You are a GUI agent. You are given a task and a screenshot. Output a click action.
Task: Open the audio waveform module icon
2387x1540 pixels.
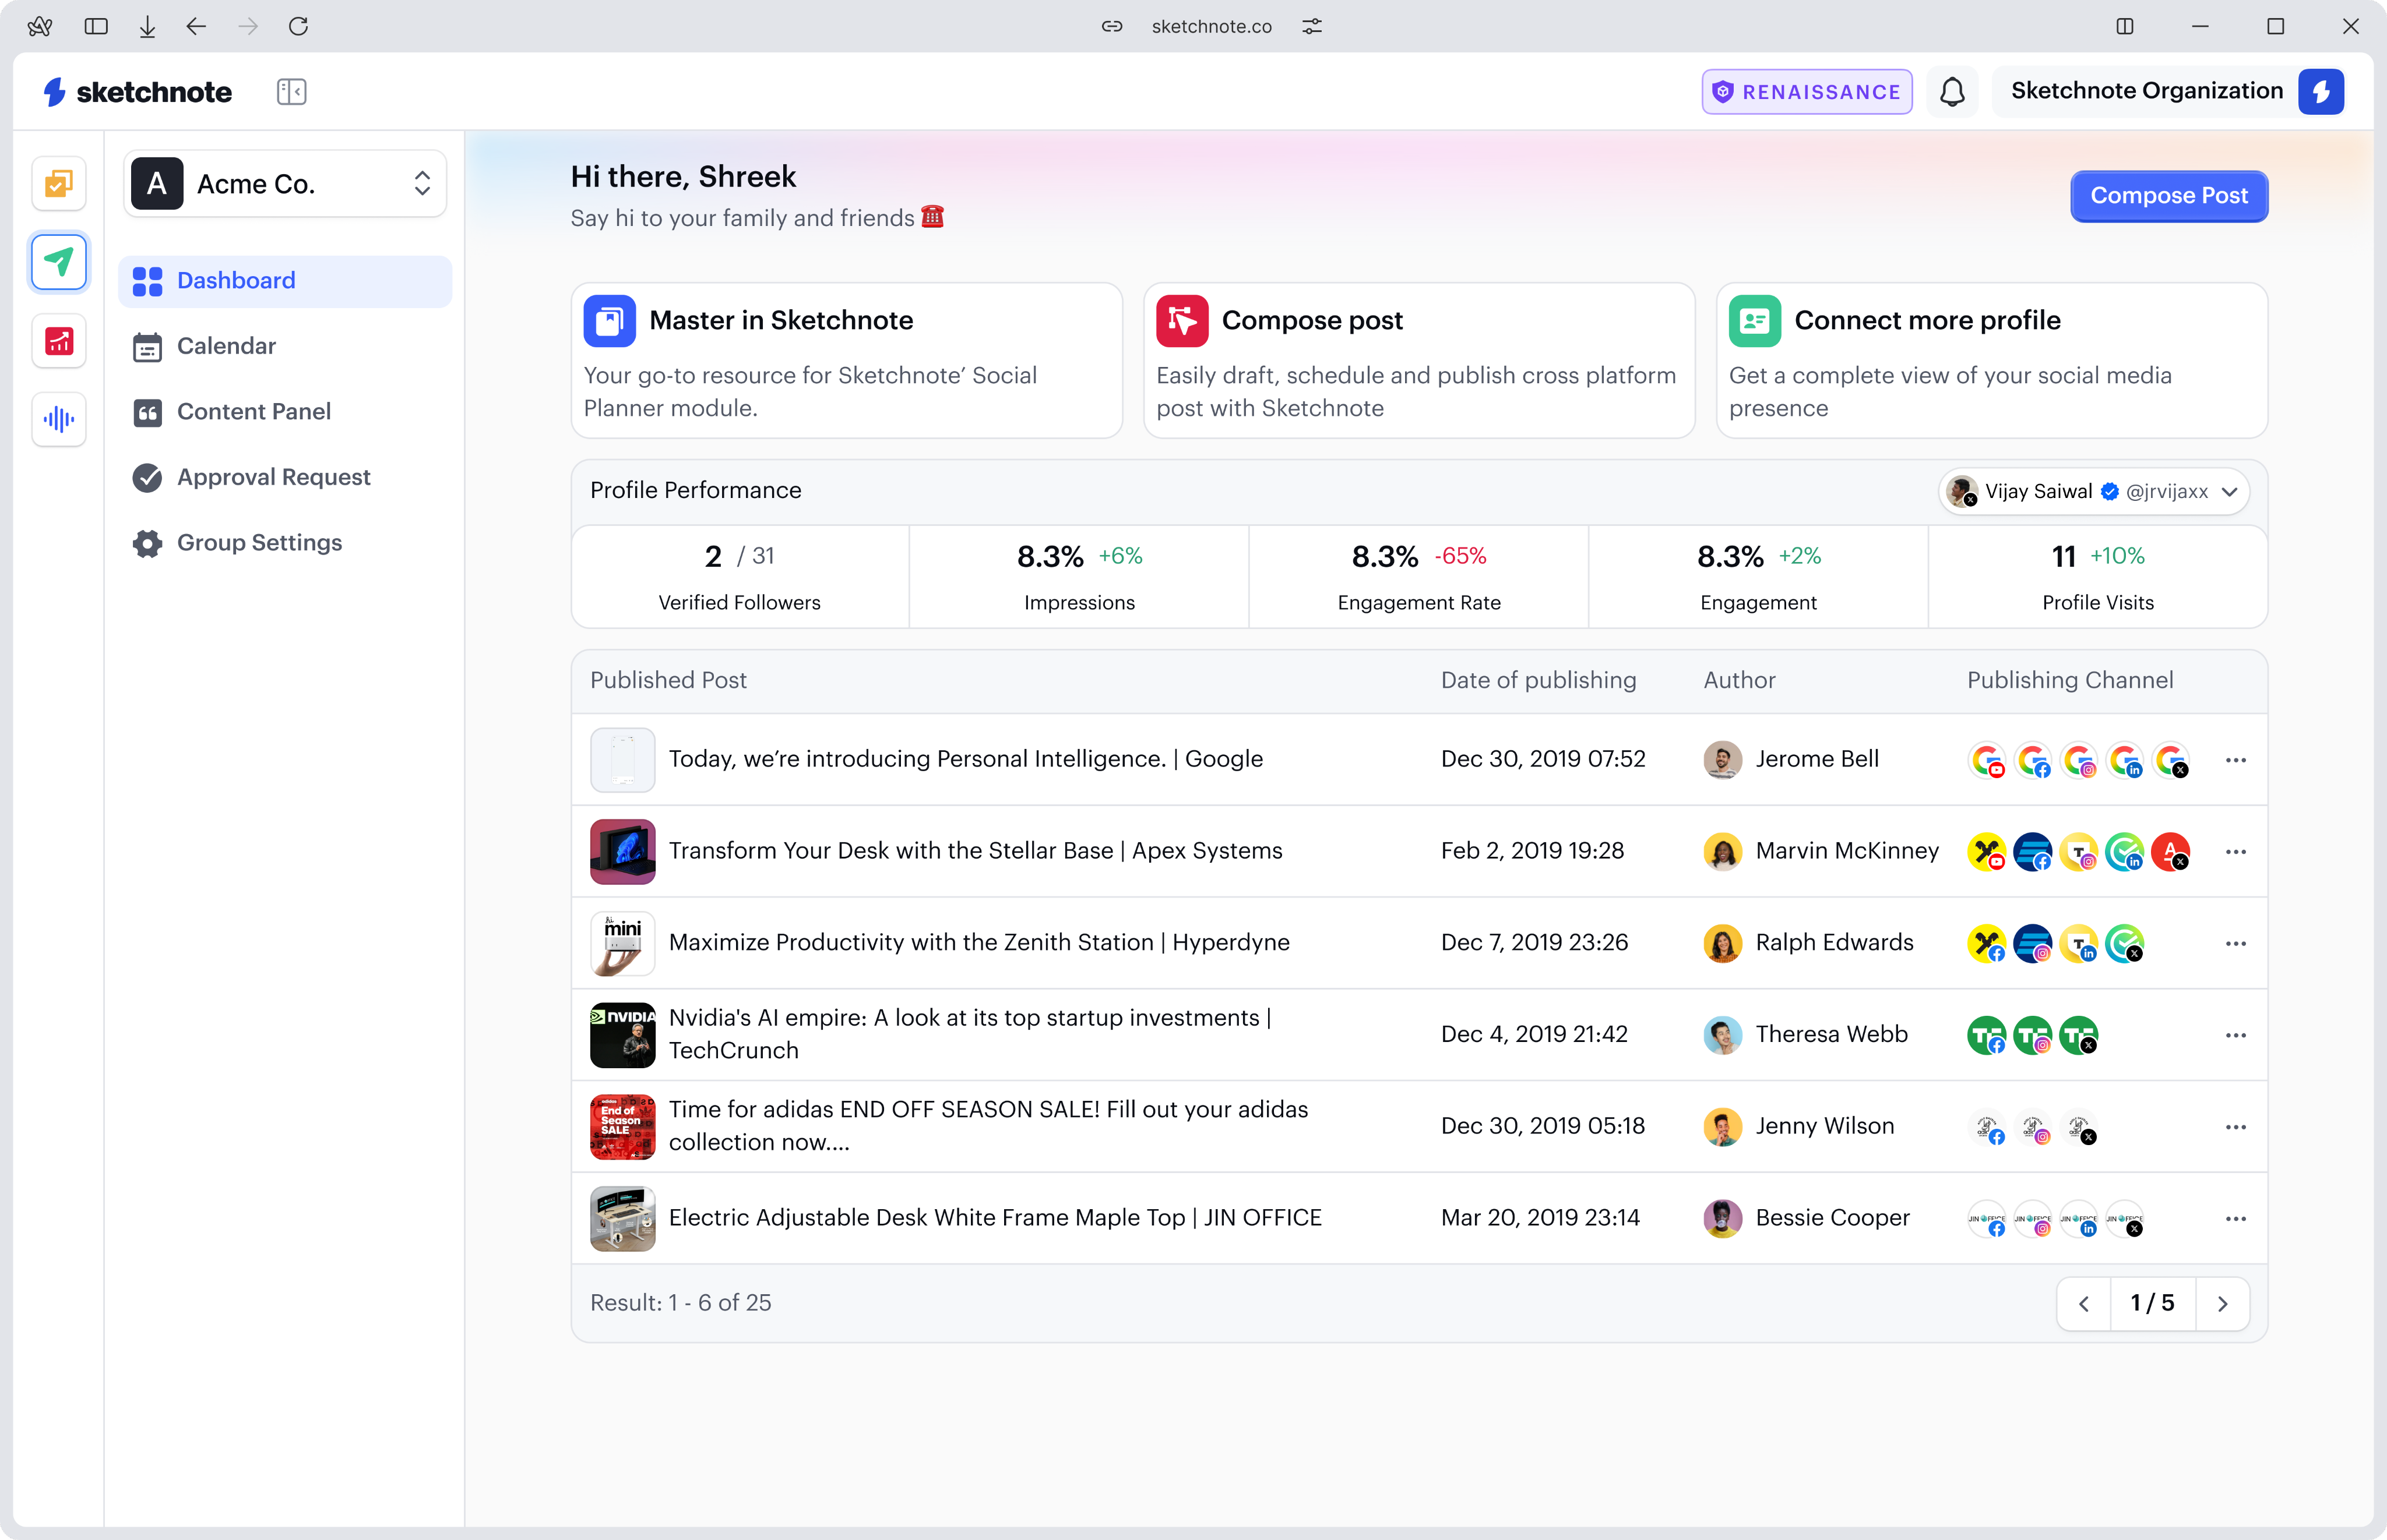pyautogui.click(x=59, y=419)
